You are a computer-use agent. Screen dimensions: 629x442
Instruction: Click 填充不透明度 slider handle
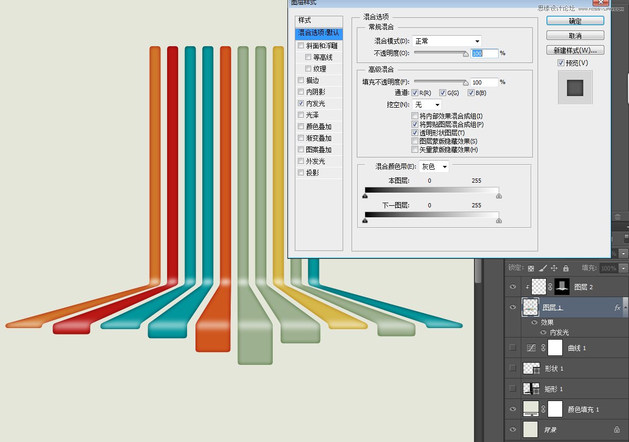pyautogui.click(x=466, y=82)
